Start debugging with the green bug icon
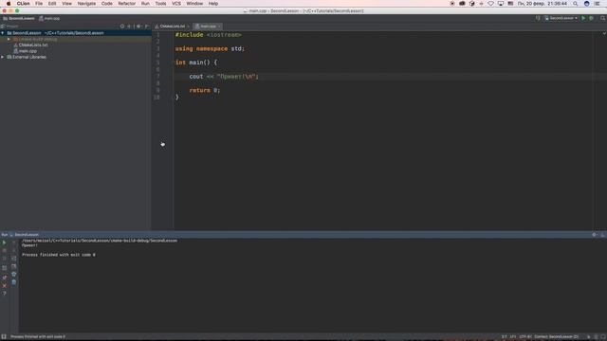607x341 pixels. pyautogui.click(x=591, y=18)
